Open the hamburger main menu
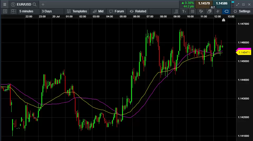Image resolution: width=253 pixels, height=141 pixels. tap(5, 4)
